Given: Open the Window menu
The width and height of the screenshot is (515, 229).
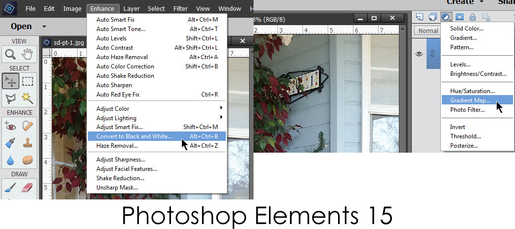Looking at the screenshot, I should pos(230,9).
